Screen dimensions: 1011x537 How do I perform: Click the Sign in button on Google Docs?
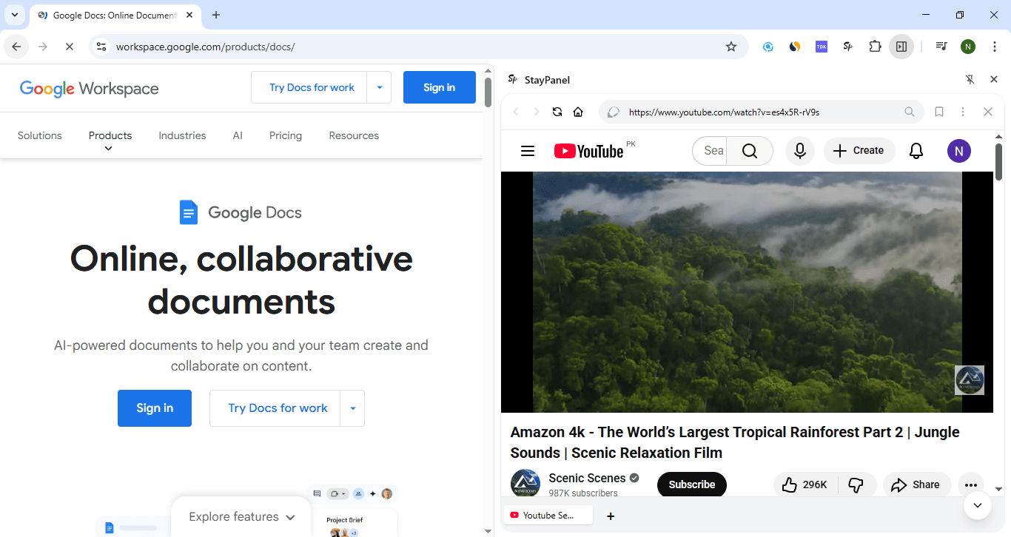154,408
